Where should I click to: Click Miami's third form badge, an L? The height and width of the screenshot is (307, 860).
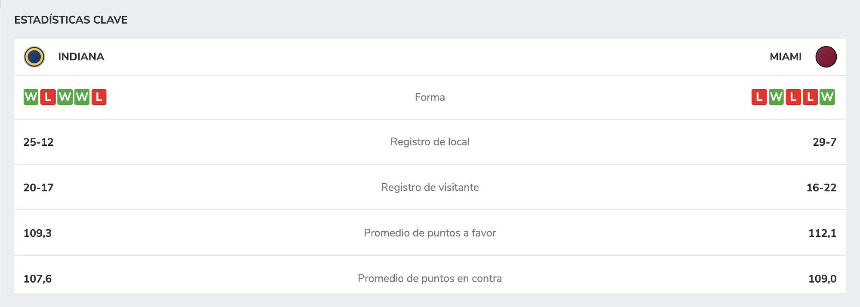[793, 97]
